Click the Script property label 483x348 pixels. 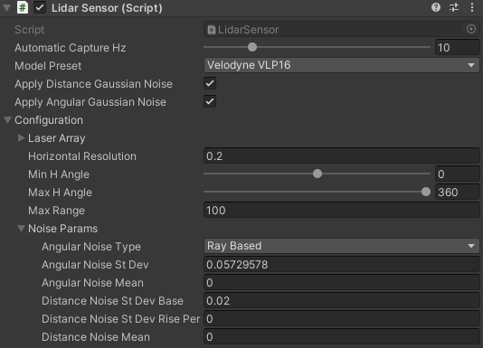30,30
